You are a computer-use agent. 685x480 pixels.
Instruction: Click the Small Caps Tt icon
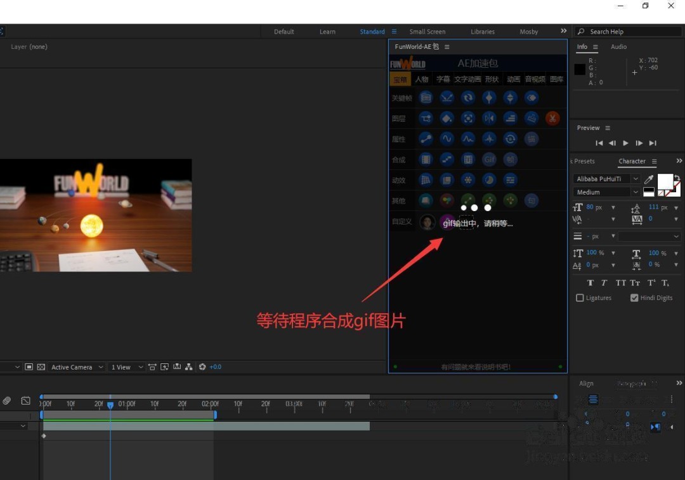pos(635,283)
